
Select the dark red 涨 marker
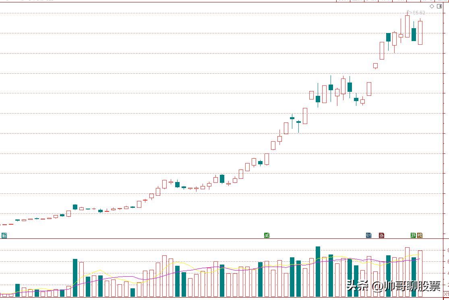(x=381, y=235)
